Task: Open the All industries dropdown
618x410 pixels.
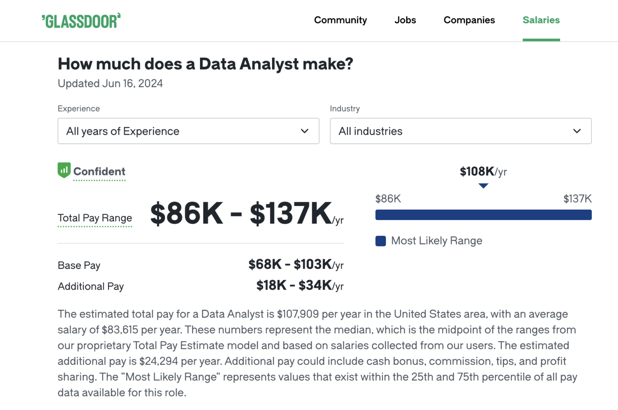Action: click(460, 131)
